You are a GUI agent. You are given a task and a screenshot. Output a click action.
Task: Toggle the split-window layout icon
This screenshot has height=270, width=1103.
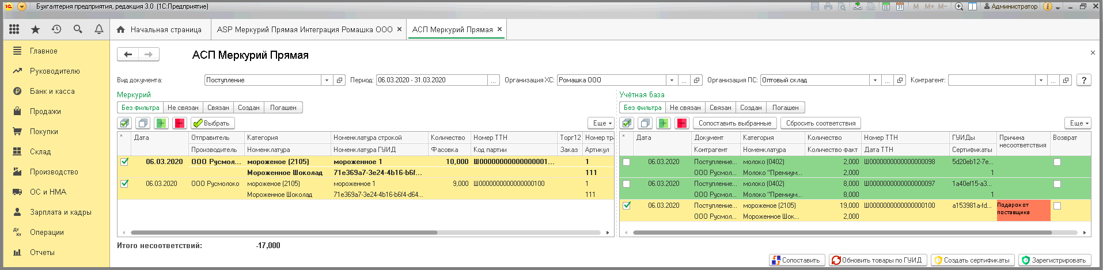click(x=972, y=6)
